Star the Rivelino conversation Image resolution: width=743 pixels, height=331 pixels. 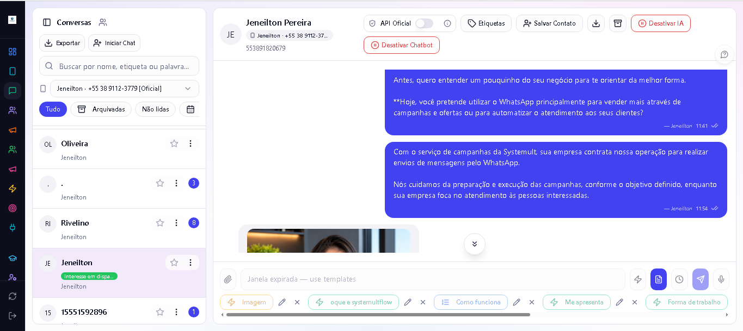click(160, 223)
